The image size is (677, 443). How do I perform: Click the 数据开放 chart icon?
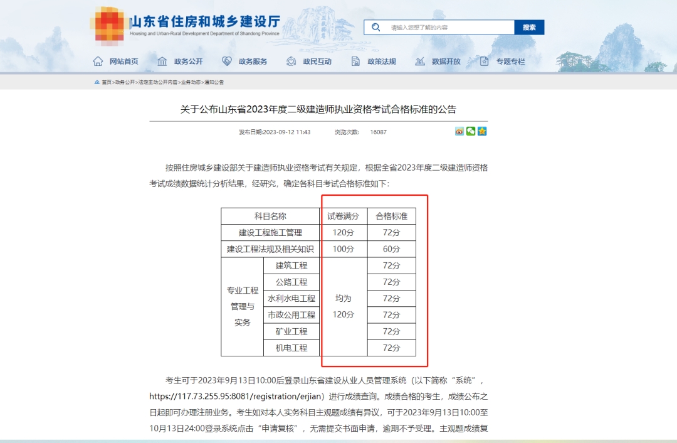419,61
